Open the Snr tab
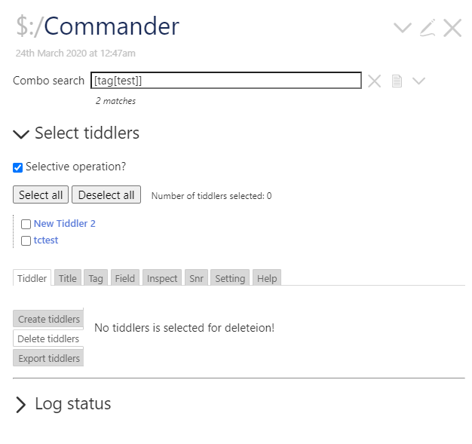 pyautogui.click(x=196, y=278)
